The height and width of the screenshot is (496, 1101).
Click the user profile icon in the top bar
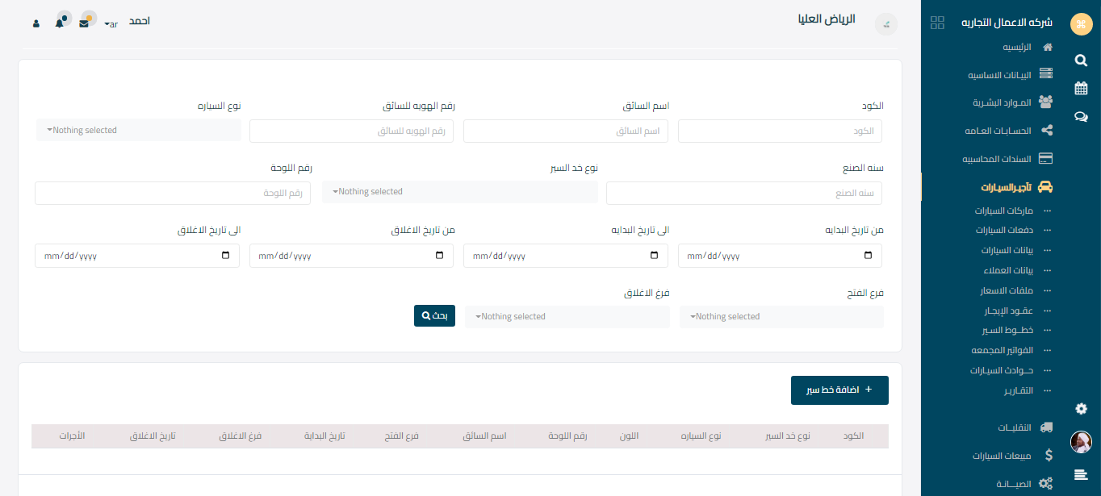coord(36,23)
